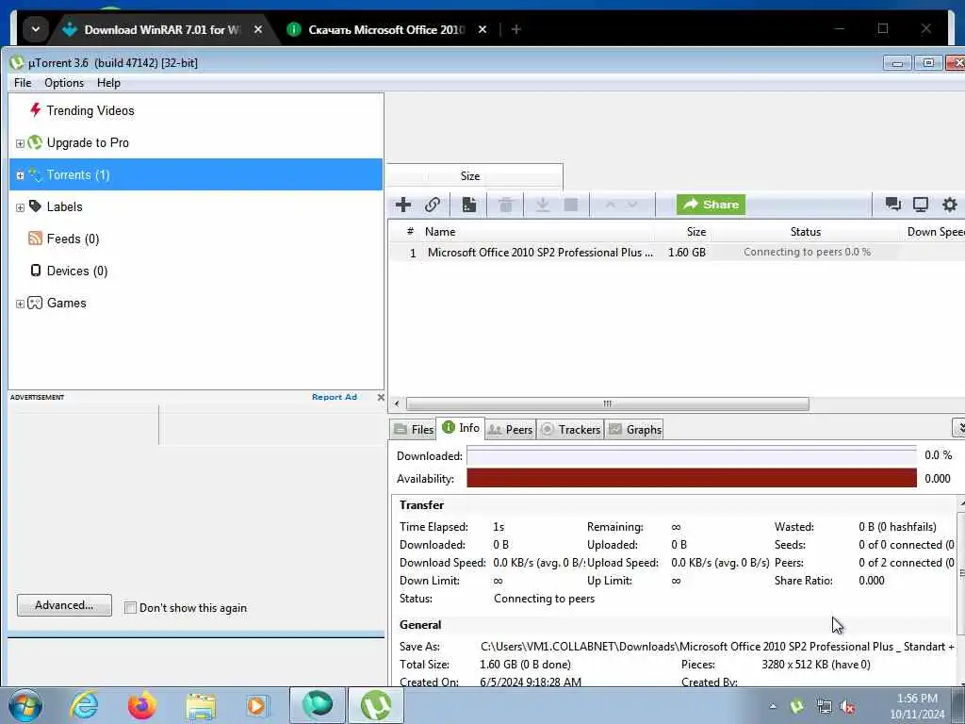Open the Help menu
This screenshot has width=965, height=724.
[108, 83]
